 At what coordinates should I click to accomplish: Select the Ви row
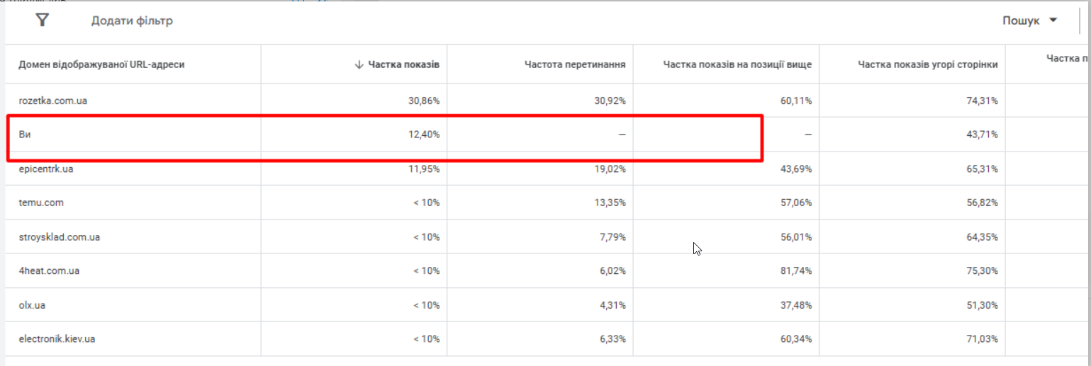point(25,135)
